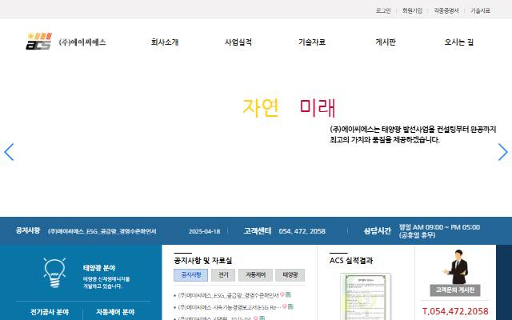Click the image icon beside ESG_공급망 post
Image resolution: width=512 pixels, height=320 pixels.
pyautogui.click(x=288, y=294)
